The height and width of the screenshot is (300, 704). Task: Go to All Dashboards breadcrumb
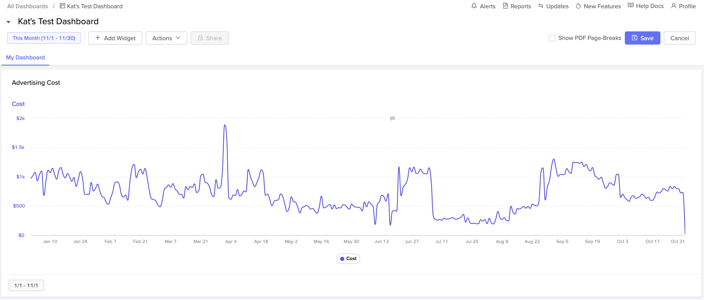[27, 6]
